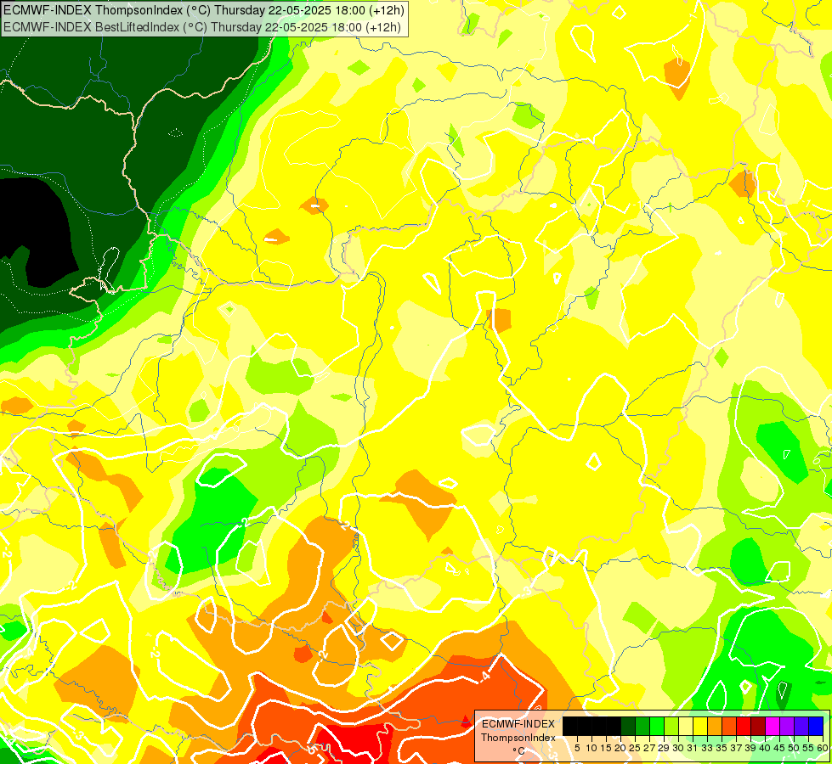Click the legend tick value 5
This screenshot has height=764, width=832.
(x=577, y=748)
